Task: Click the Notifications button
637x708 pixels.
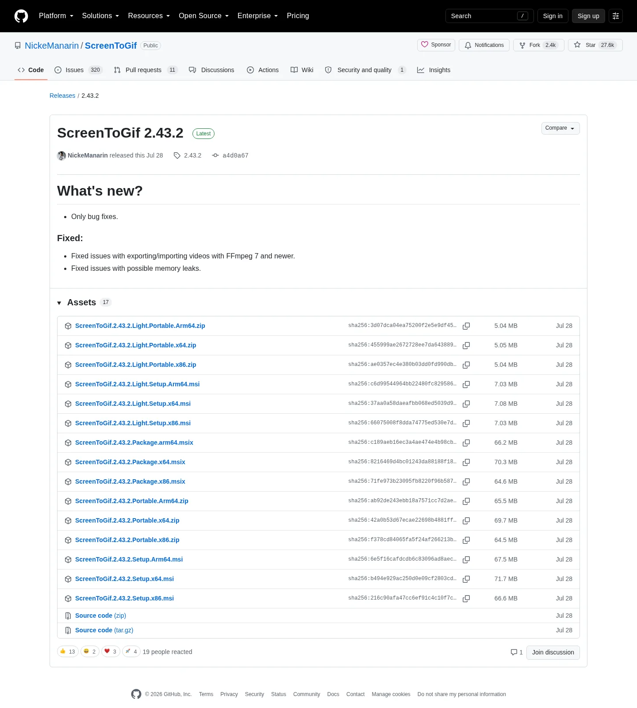Action: [484, 45]
